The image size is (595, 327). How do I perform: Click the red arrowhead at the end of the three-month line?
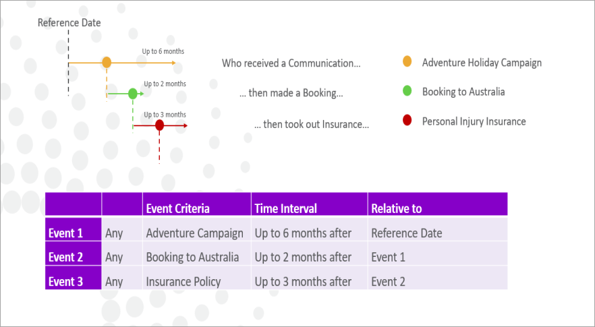185,125
